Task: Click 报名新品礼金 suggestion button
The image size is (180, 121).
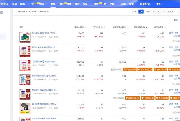Action: point(145,70)
